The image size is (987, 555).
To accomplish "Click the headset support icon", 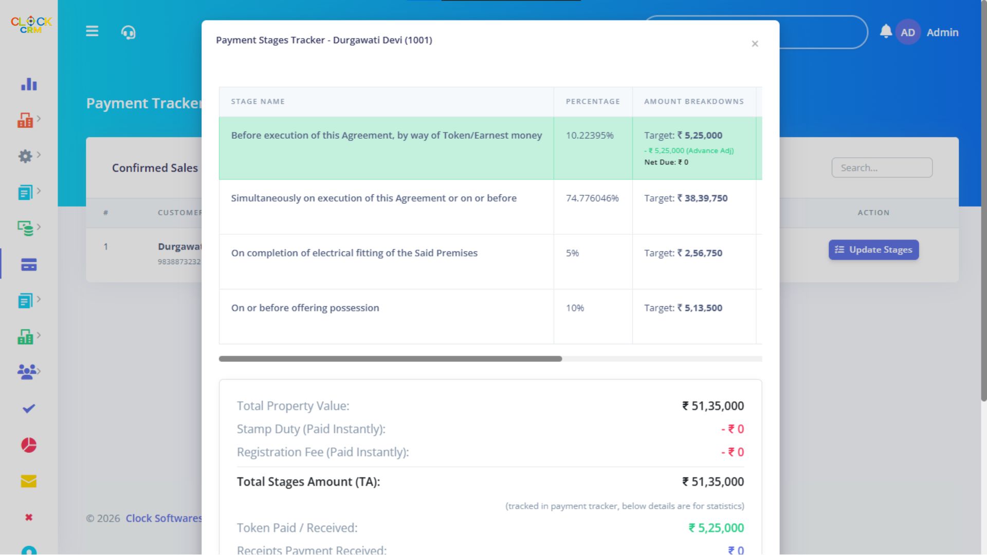I will (x=128, y=32).
